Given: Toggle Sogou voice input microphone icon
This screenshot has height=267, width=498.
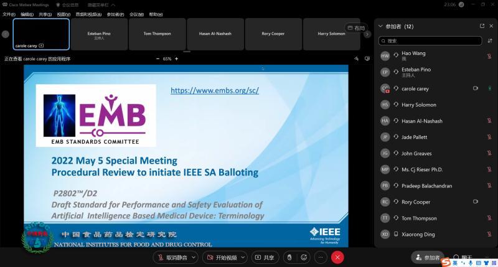Looking at the screenshot, I should 471,263.
